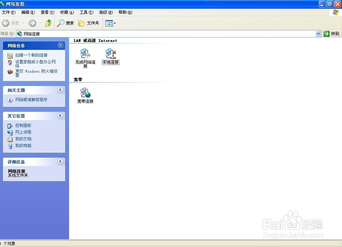The width and height of the screenshot is (342, 247).
Task: Click the Windows firewall settings task icon
Action: coord(10,72)
